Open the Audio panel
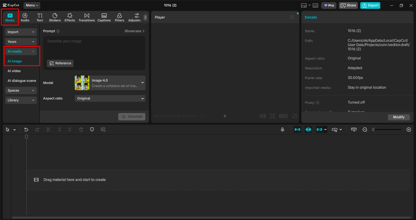This screenshot has width=416, height=220. point(25,17)
